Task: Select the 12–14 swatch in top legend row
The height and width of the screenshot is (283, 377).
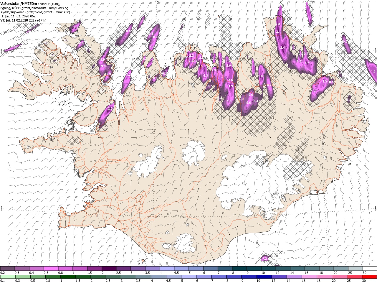Action: [283, 269]
